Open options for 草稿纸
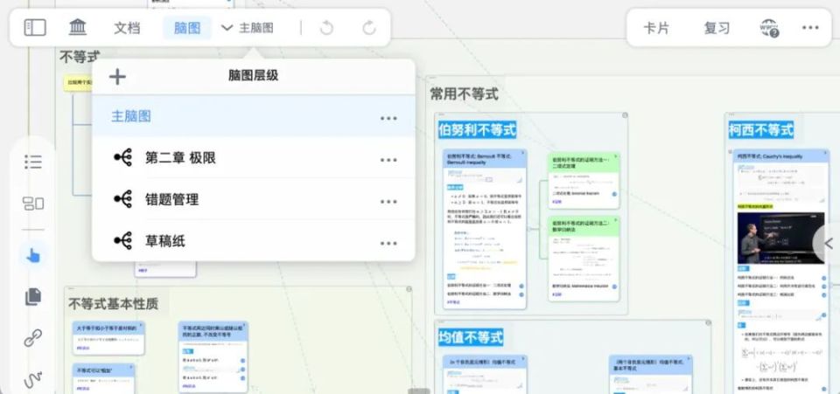Image resolution: width=840 pixels, height=394 pixels. pos(388,243)
